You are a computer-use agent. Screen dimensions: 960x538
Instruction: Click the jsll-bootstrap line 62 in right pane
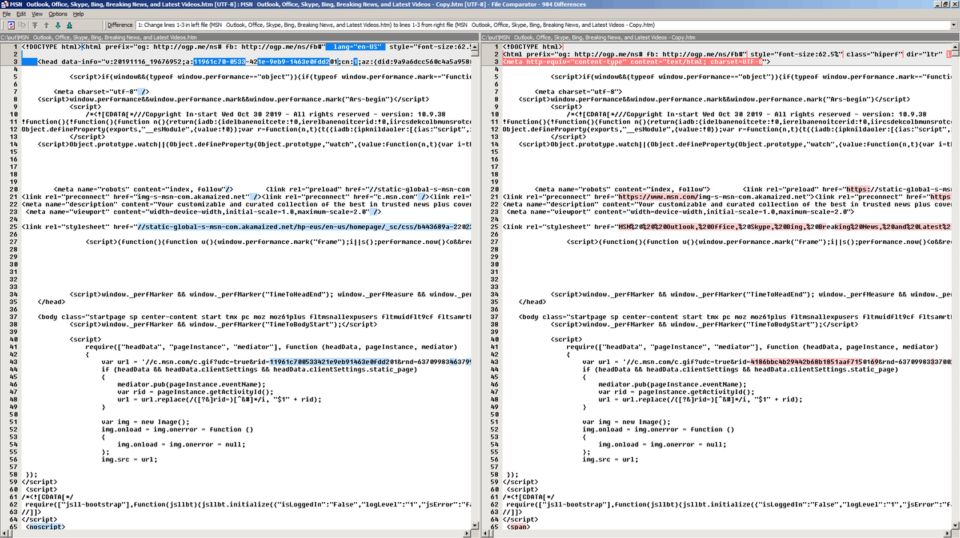(x=730, y=504)
